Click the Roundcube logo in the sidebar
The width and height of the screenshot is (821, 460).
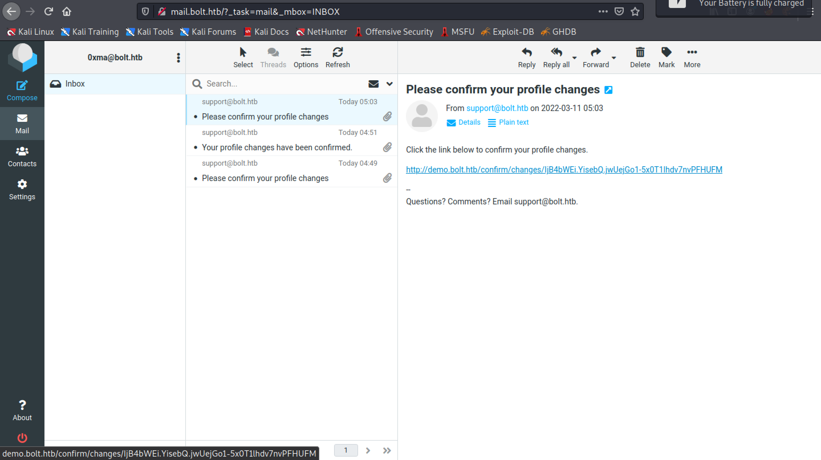coord(22,57)
